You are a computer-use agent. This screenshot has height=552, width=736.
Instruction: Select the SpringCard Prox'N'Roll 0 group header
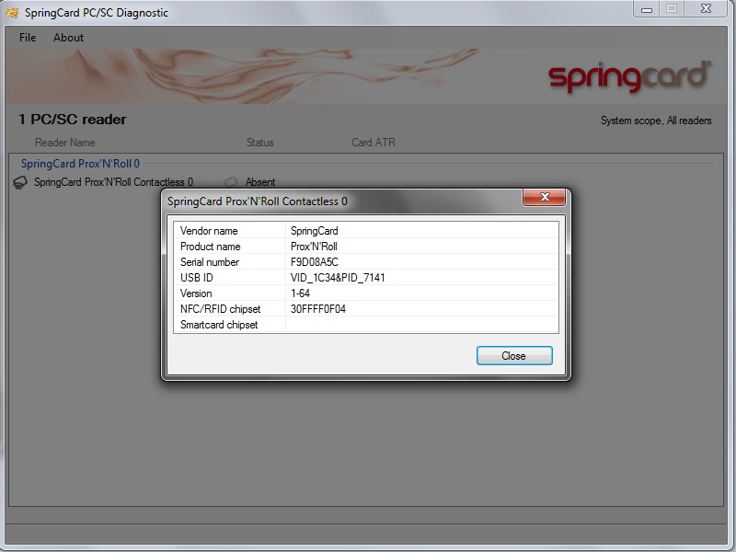(80, 164)
